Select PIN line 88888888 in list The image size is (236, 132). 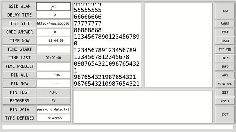(x=88, y=30)
